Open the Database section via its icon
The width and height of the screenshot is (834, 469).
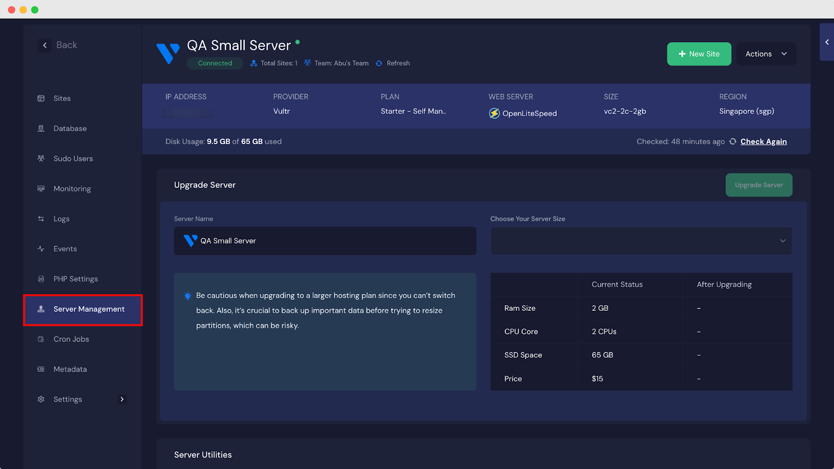tap(41, 128)
